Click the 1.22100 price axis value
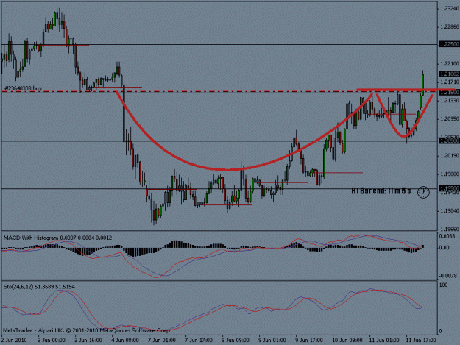Screen dimensions: 460x345 [x=450, y=63]
